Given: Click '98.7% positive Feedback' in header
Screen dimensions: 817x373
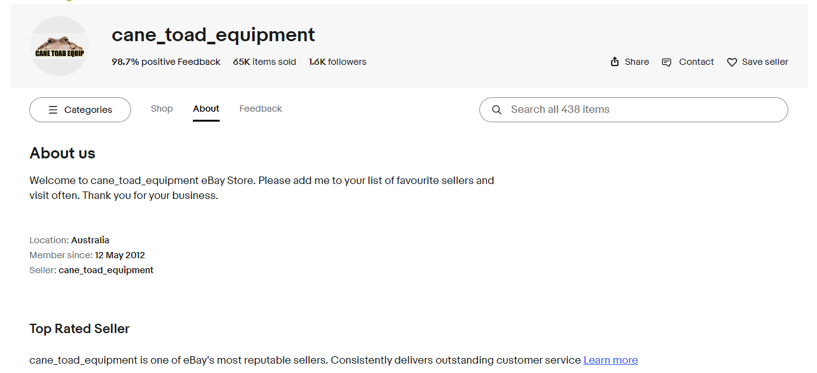Looking at the screenshot, I should click(x=166, y=62).
